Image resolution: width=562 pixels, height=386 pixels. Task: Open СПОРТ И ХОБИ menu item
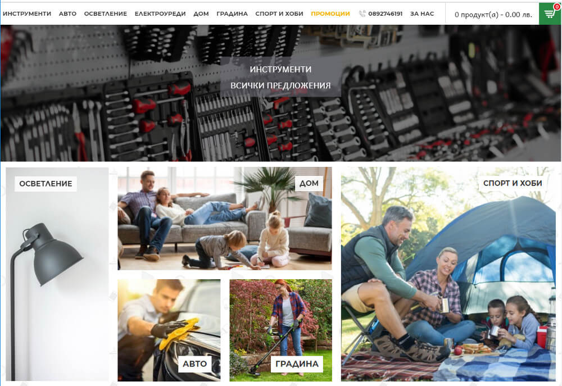279,13
